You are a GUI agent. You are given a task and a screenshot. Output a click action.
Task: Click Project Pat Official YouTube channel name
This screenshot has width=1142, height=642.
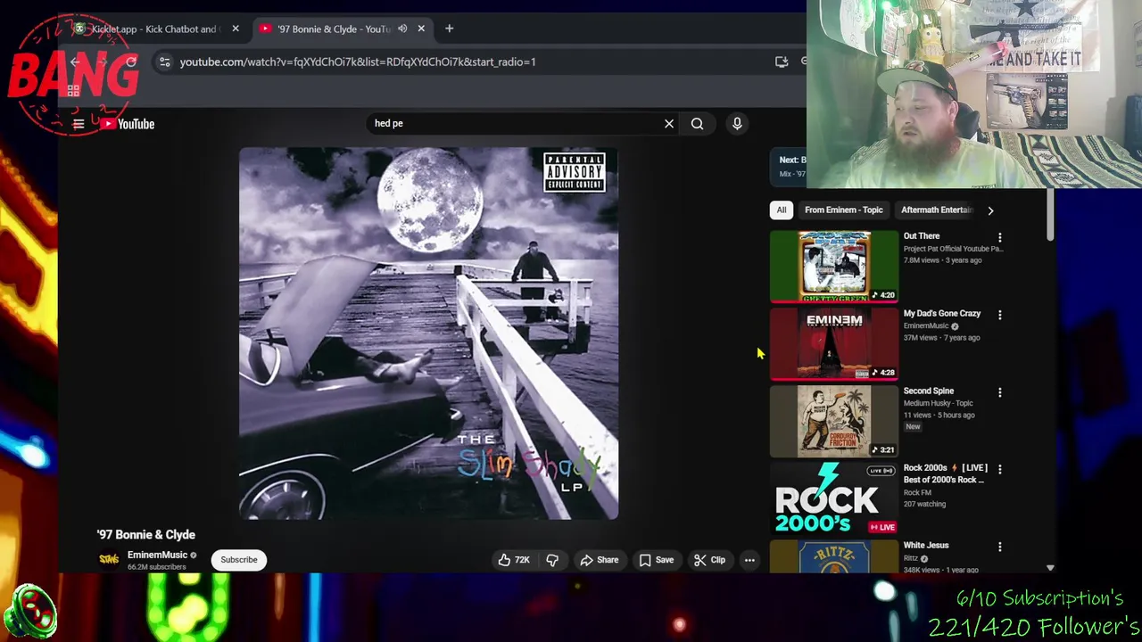(953, 249)
